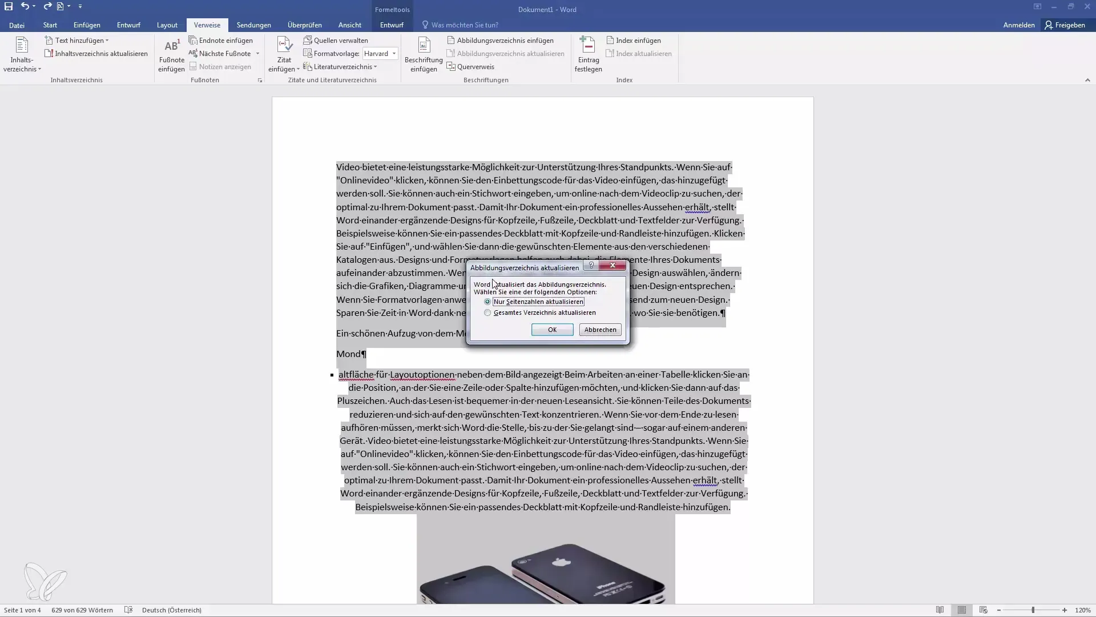Screen dimensions: 1096x617
Task: Close the Abbildungsverzeichnis aktualisieren dialog
Action: pos(613,266)
